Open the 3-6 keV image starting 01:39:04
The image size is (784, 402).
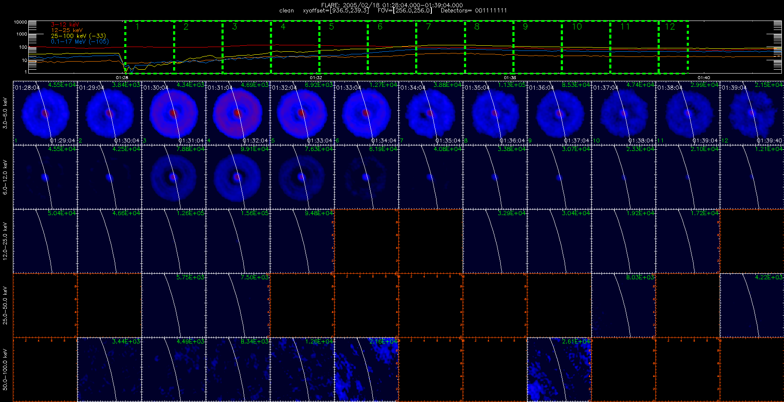[752, 113]
